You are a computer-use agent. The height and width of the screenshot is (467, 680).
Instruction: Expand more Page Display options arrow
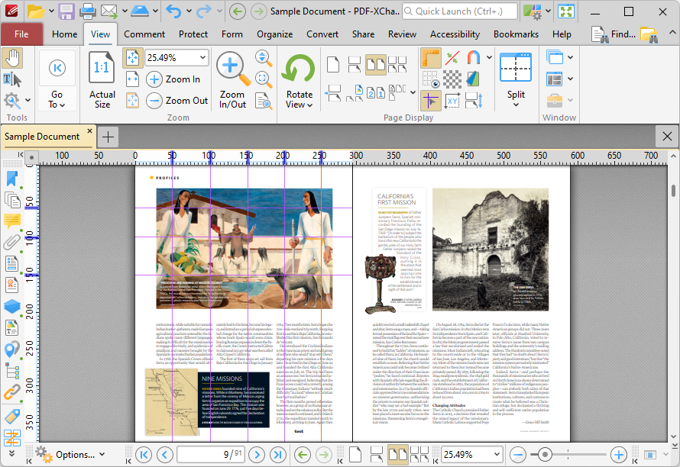(x=413, y=92)
